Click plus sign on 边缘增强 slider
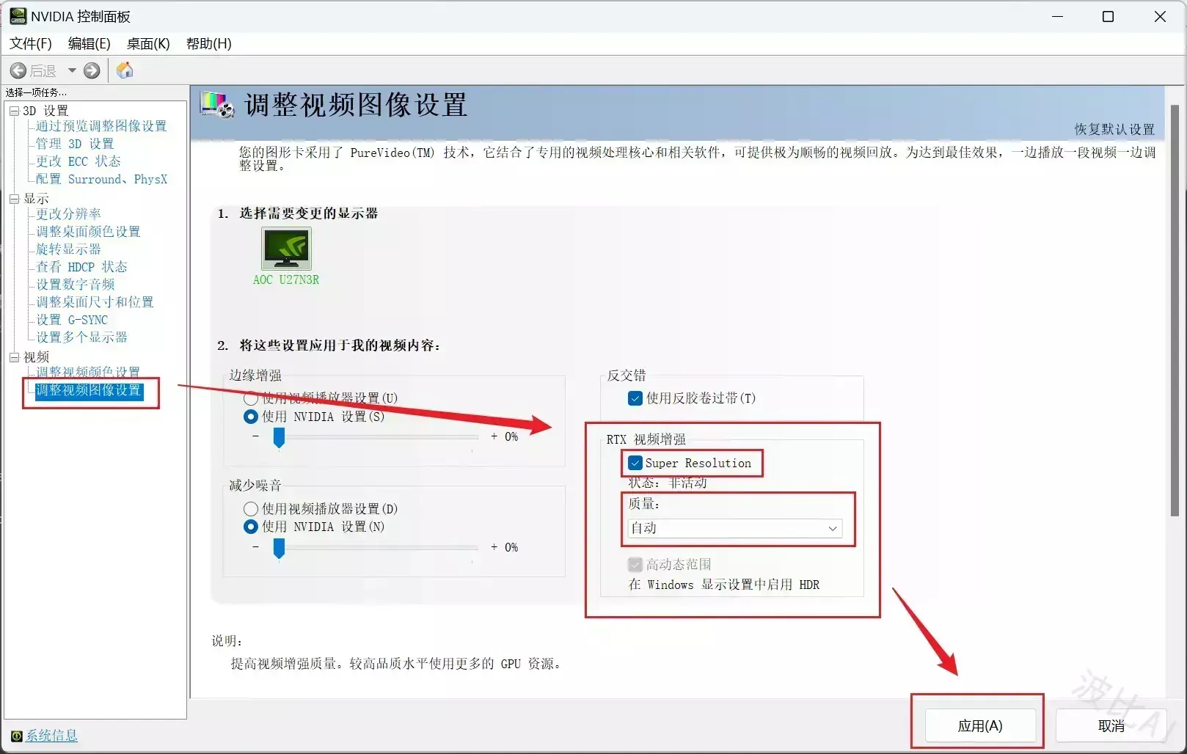This screenshot has width=1187, height=754. point(494,436)
